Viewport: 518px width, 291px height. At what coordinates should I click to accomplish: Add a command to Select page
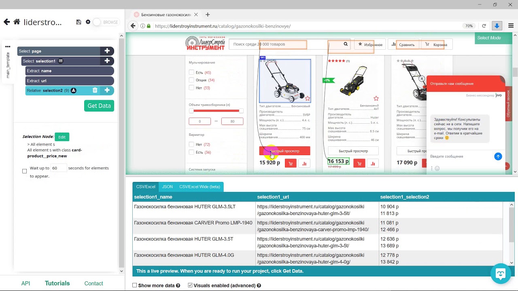pos(107,51)
